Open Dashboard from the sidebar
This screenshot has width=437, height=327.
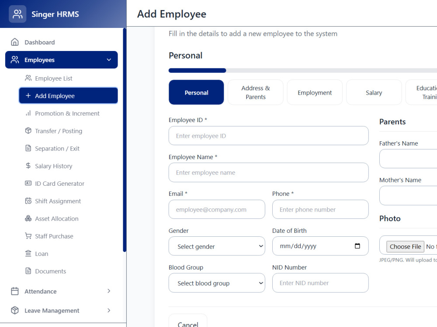(61, 42)
